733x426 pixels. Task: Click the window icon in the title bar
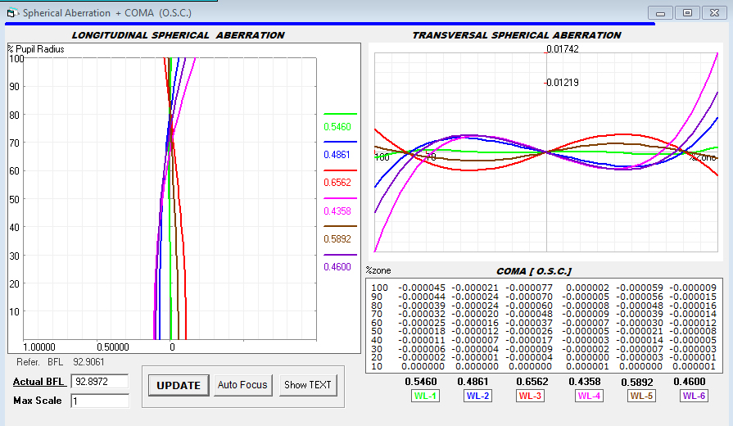tap(12, 13)
